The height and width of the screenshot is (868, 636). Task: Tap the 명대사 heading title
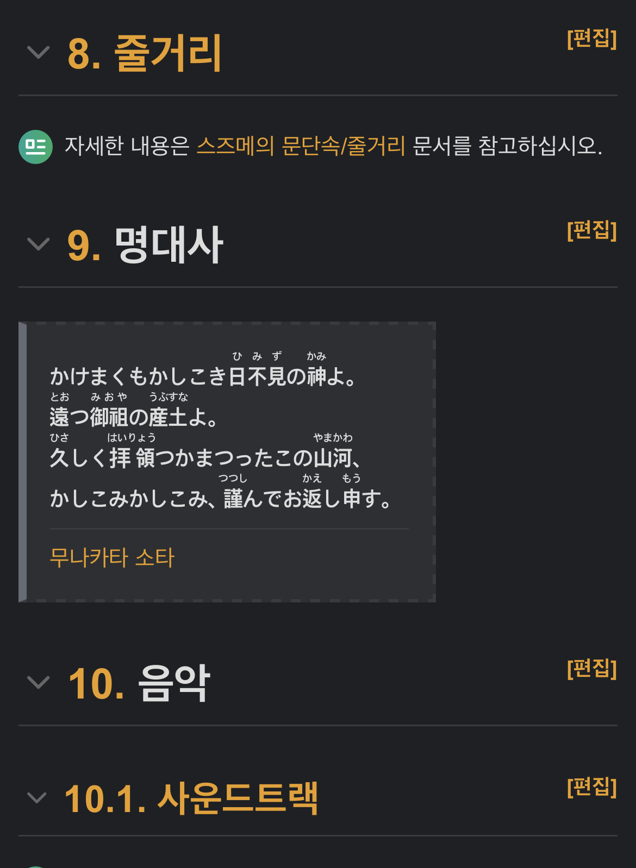click(x=169, y=245)
